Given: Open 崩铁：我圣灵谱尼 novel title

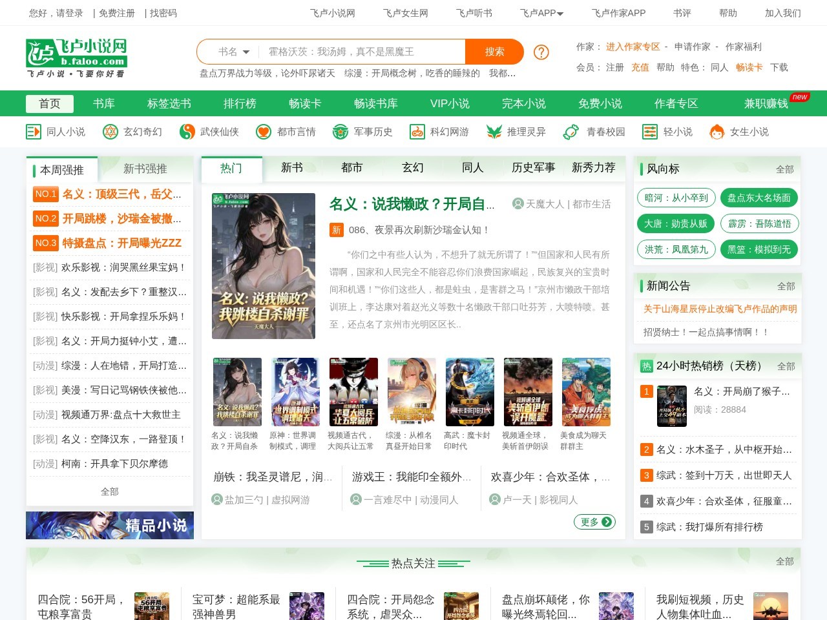Looking at the screenshot, I should click(x=273, y=477).
